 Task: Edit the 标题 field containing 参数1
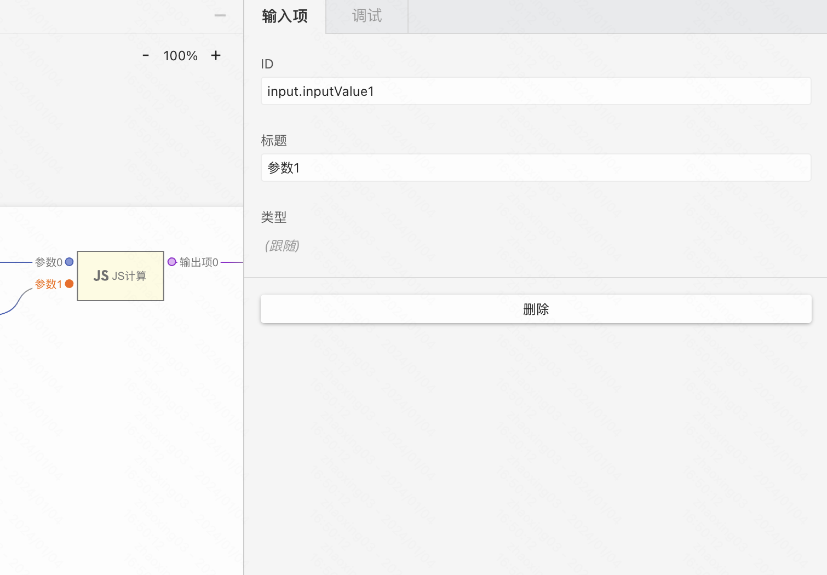point(536,168)
